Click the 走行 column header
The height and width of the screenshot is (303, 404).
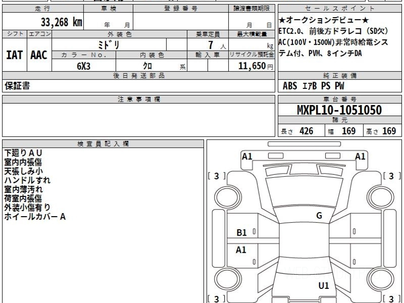[x=43, y=9]
